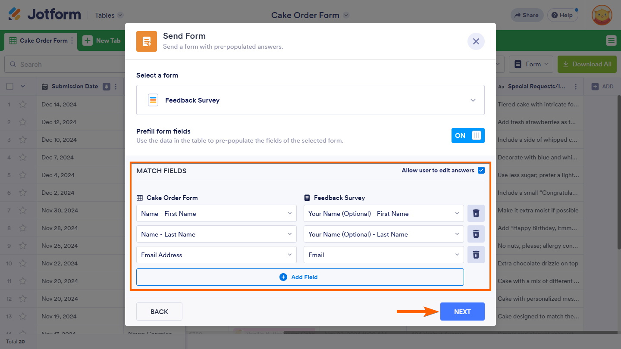
Task: Uncheck Allow user to edit answers
Action: point(481,170)
